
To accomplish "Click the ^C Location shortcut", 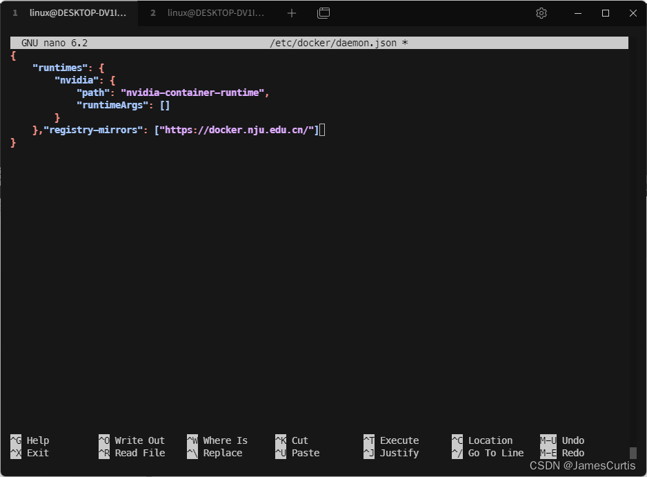I will click(482, 440).
